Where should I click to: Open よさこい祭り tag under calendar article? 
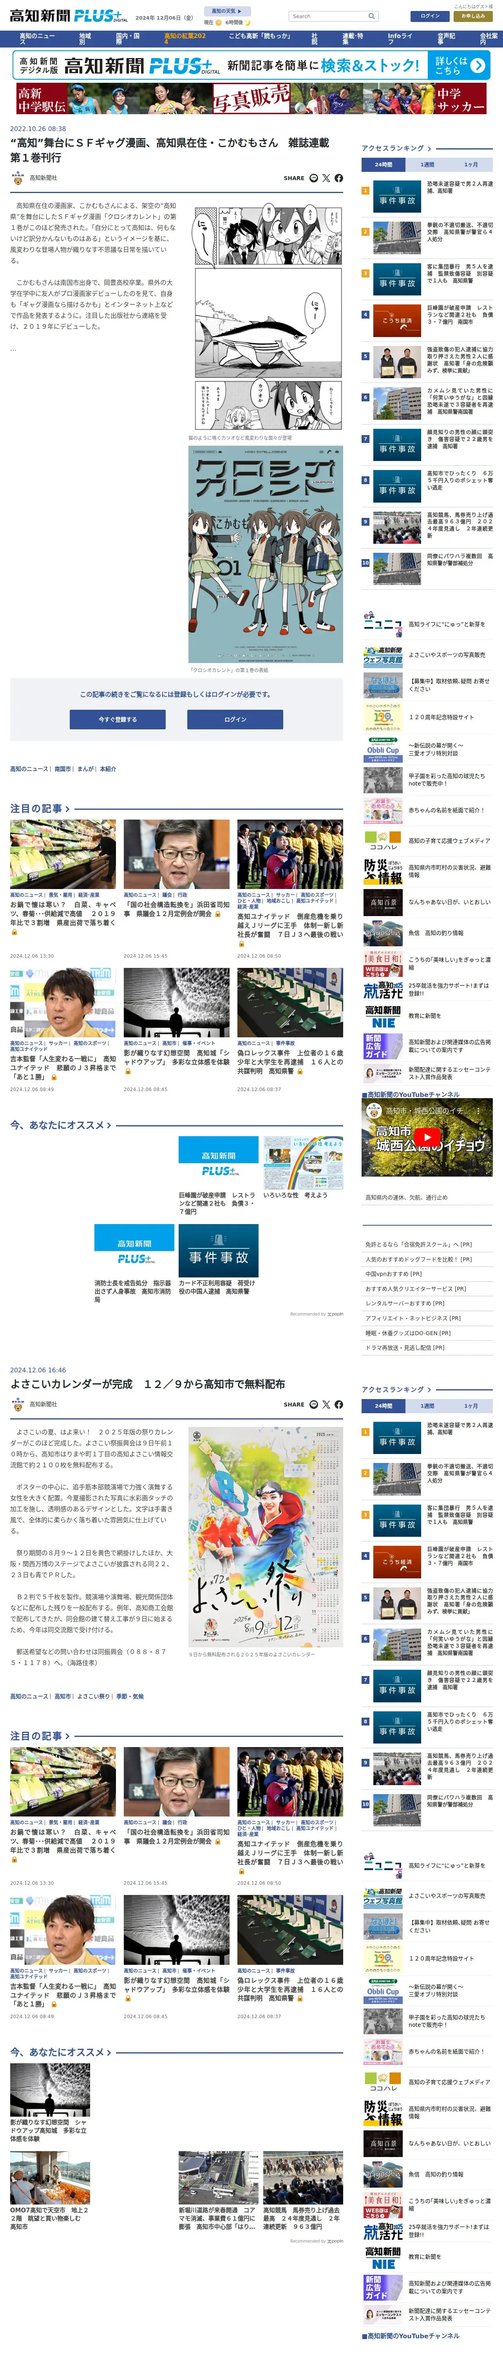click(x=93, y=1696)
